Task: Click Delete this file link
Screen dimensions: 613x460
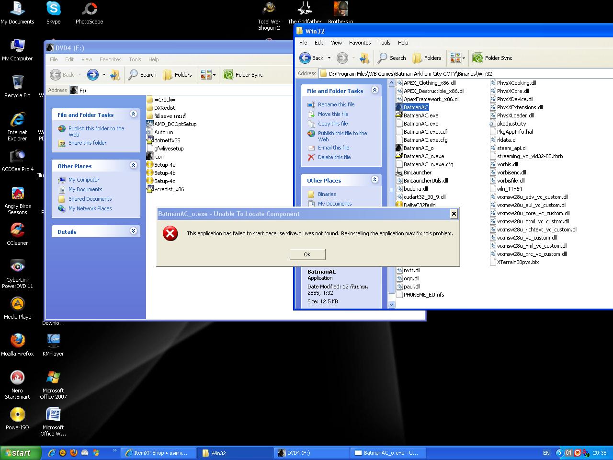Action: click(334, 157)
